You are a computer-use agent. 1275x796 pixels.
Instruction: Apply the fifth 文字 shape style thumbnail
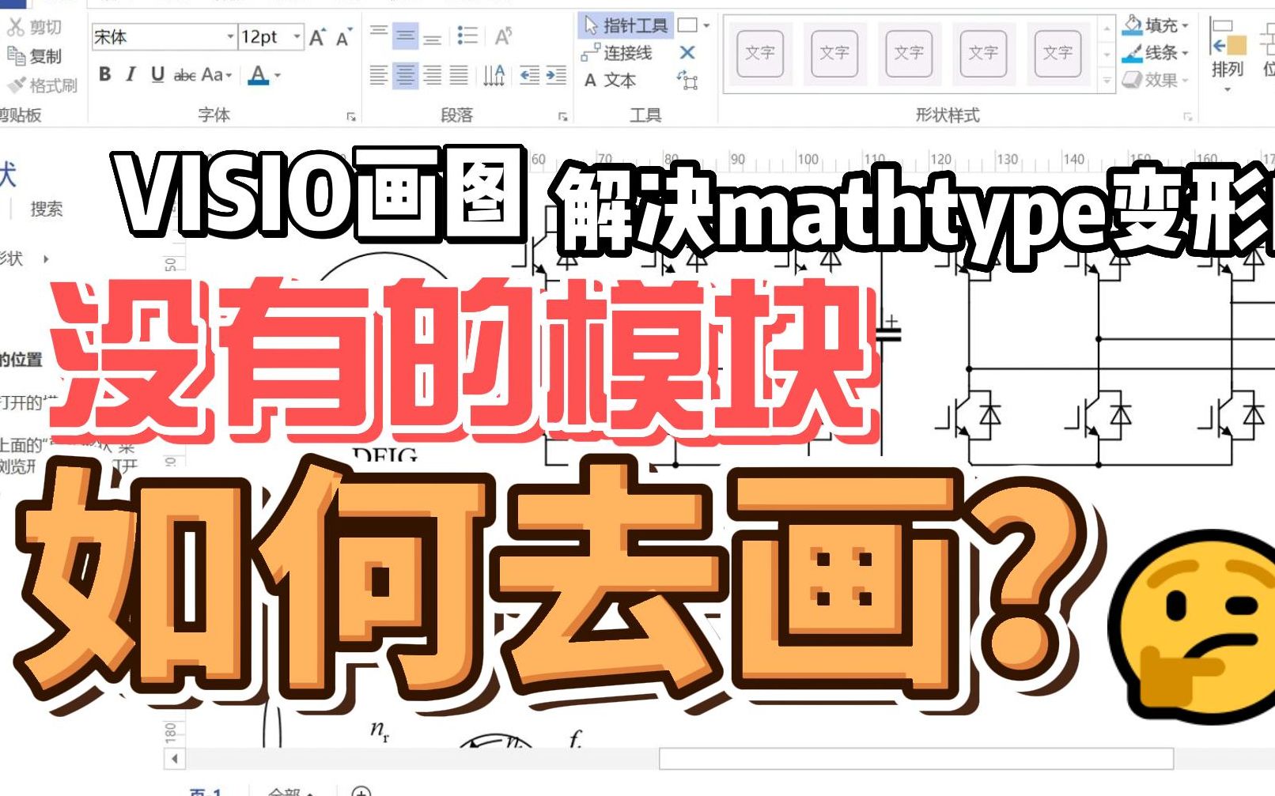coord(1057,53)
